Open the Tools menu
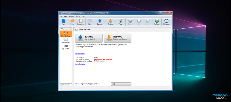This screenshot has width=231, height=102. [78, 16]
